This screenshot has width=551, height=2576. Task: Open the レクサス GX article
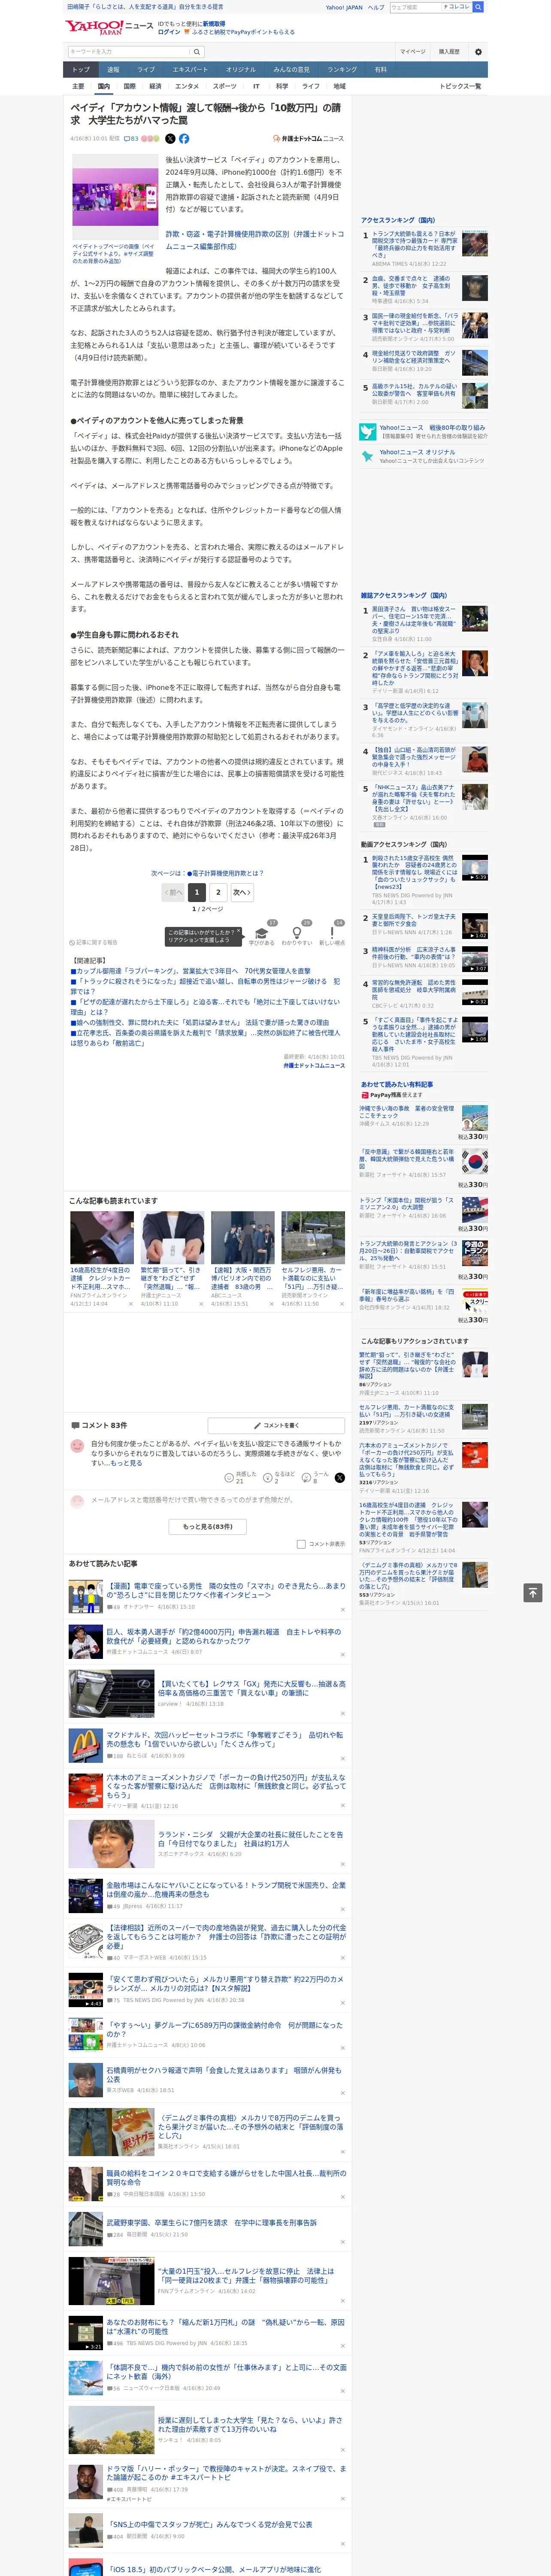pos(252,1688)
